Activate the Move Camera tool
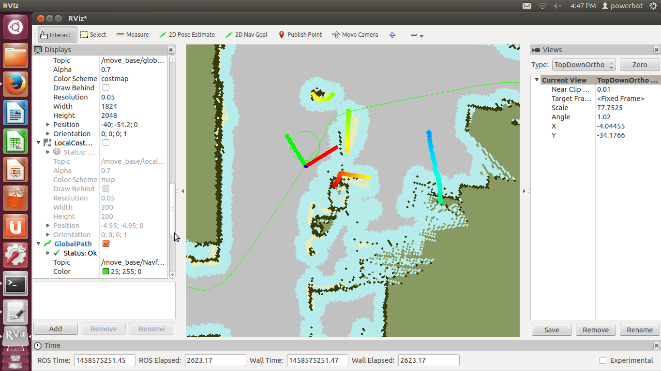The height and width of the screenshot is (371, 661). (355, 35)
